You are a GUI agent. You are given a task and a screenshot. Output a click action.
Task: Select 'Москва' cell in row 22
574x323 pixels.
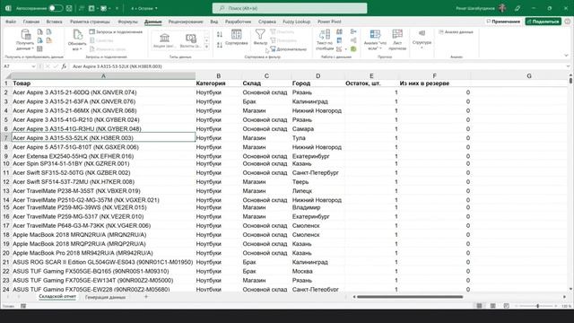[317, 271]
